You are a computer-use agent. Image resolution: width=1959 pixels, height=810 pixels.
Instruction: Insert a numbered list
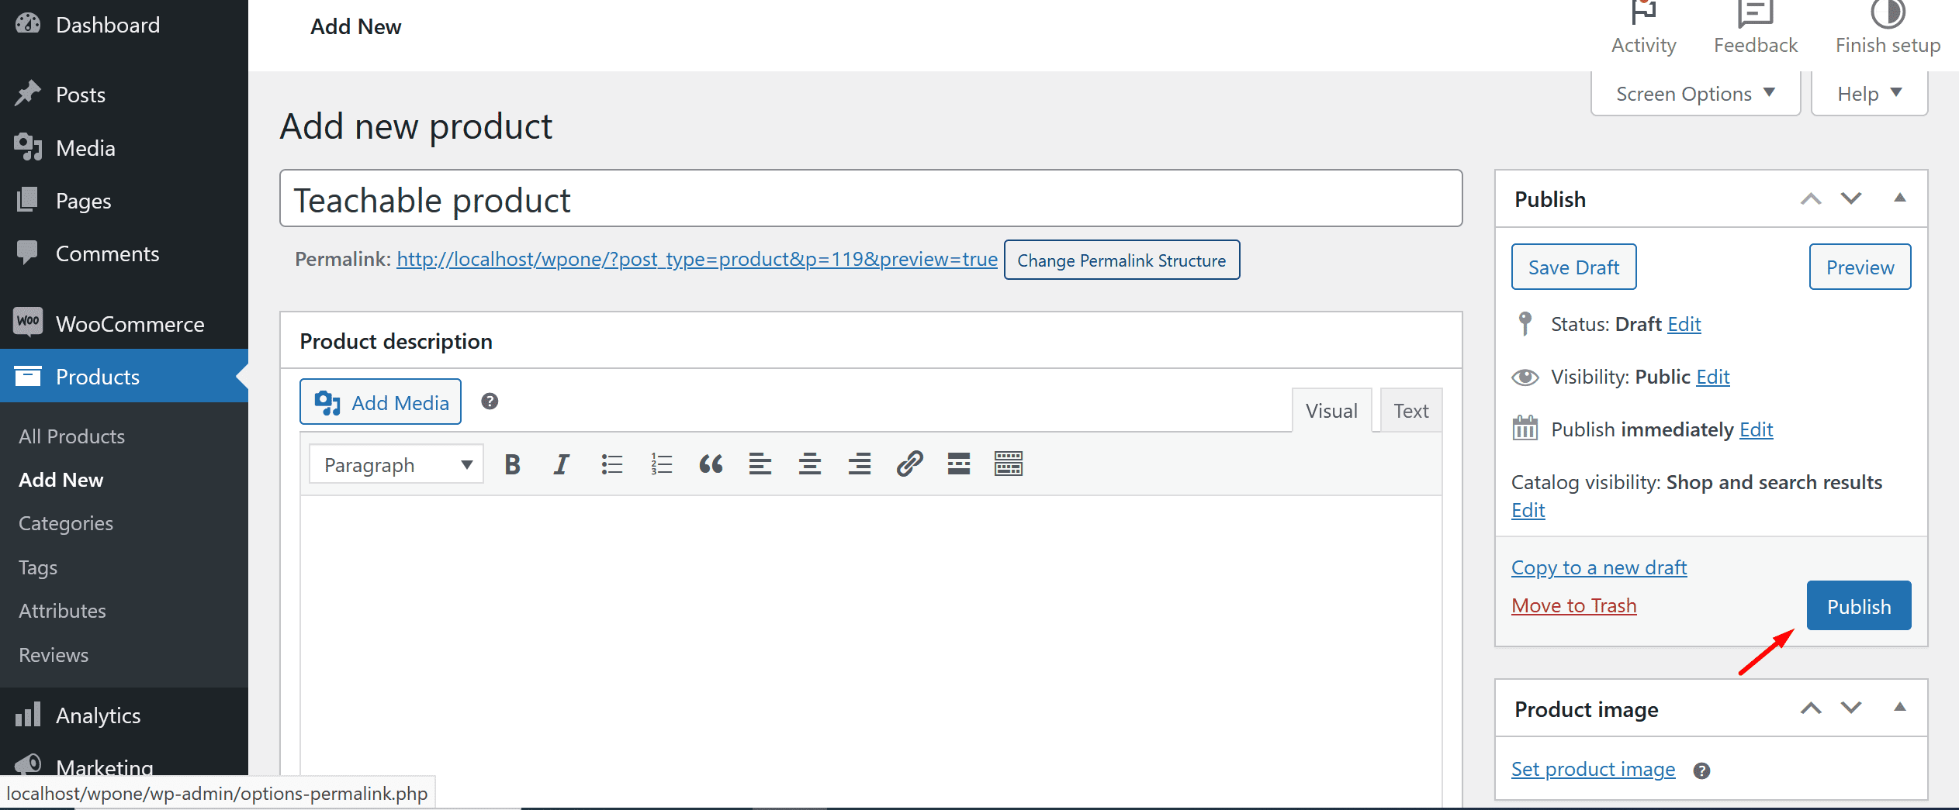tap(661, 464)
